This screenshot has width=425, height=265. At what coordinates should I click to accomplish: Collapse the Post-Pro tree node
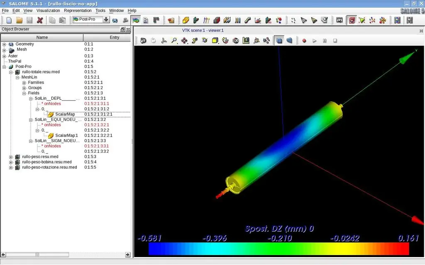(x=4, y=67)
